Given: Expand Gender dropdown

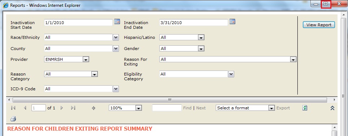Looking at the screenshot, I should (x=201, y=49).
